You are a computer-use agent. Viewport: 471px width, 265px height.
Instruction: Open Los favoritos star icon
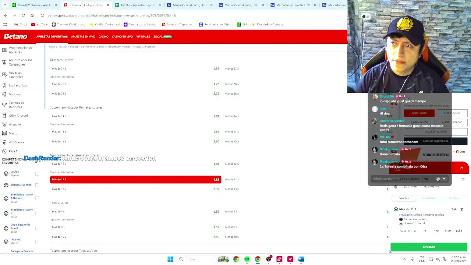(x=4, y=85)
